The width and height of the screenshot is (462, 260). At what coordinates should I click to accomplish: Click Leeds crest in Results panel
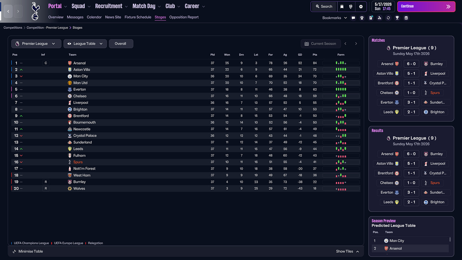click(x=397, y=202)
